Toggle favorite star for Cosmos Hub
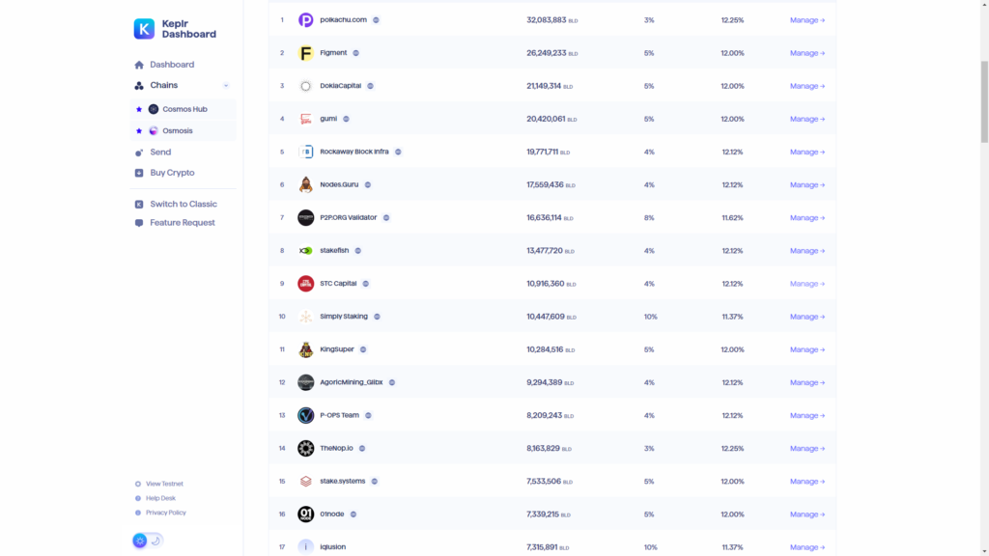The width and height of the screenshot is (989, 556). point(139,109)
